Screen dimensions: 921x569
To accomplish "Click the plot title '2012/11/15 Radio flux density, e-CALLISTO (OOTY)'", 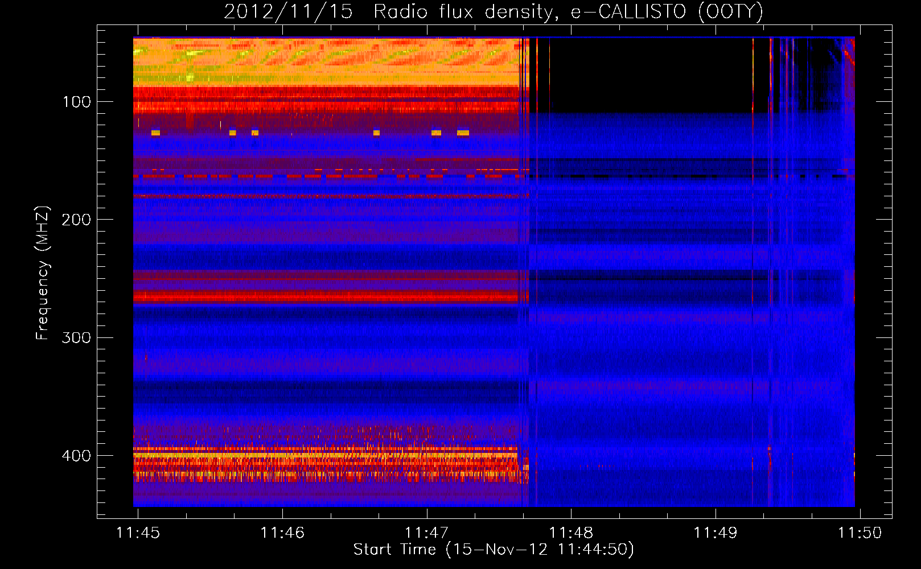I will coord(494,12).
